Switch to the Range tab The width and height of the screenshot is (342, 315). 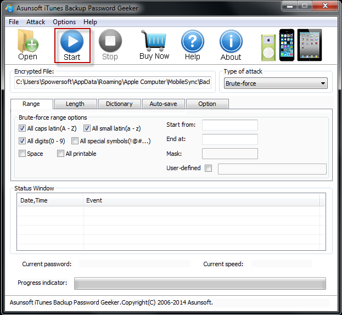pyautogui.click(x=31, y=104)
